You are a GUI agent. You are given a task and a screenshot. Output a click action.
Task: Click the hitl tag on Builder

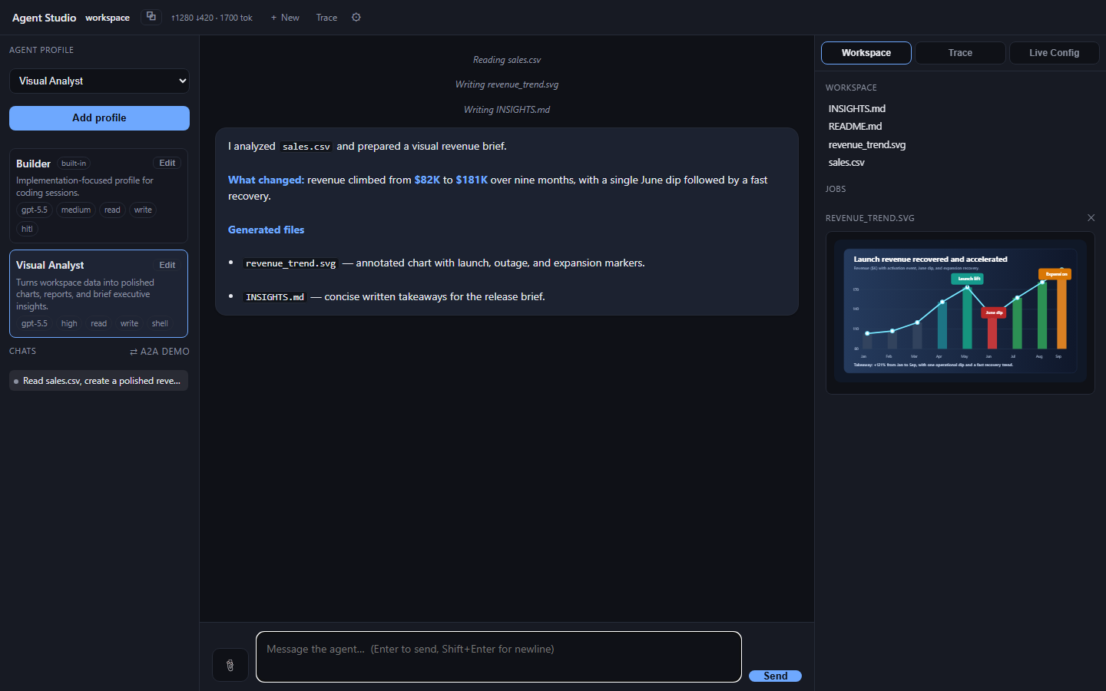(27, 230)
